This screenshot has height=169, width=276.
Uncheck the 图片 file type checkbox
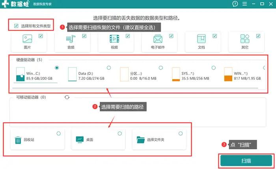41,36
